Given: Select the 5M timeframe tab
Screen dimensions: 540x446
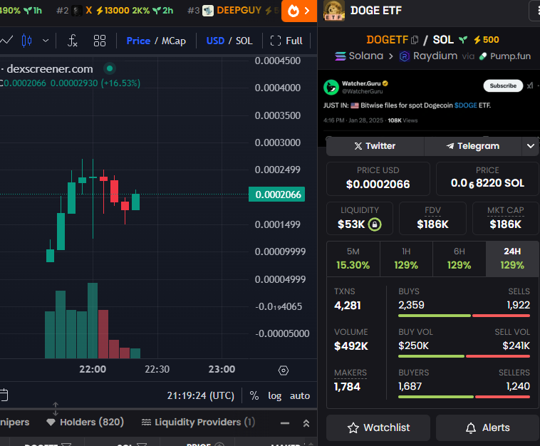Looking at the screenshot, I should 353,259.
